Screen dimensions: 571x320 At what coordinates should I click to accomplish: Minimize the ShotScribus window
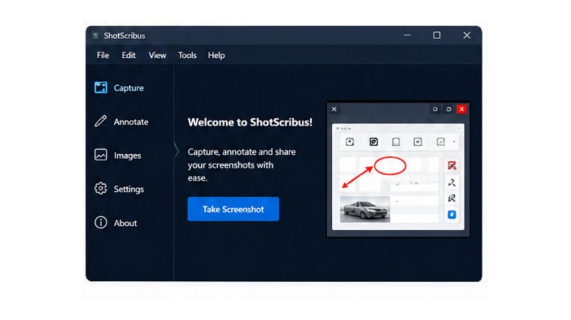click(407, 35)
